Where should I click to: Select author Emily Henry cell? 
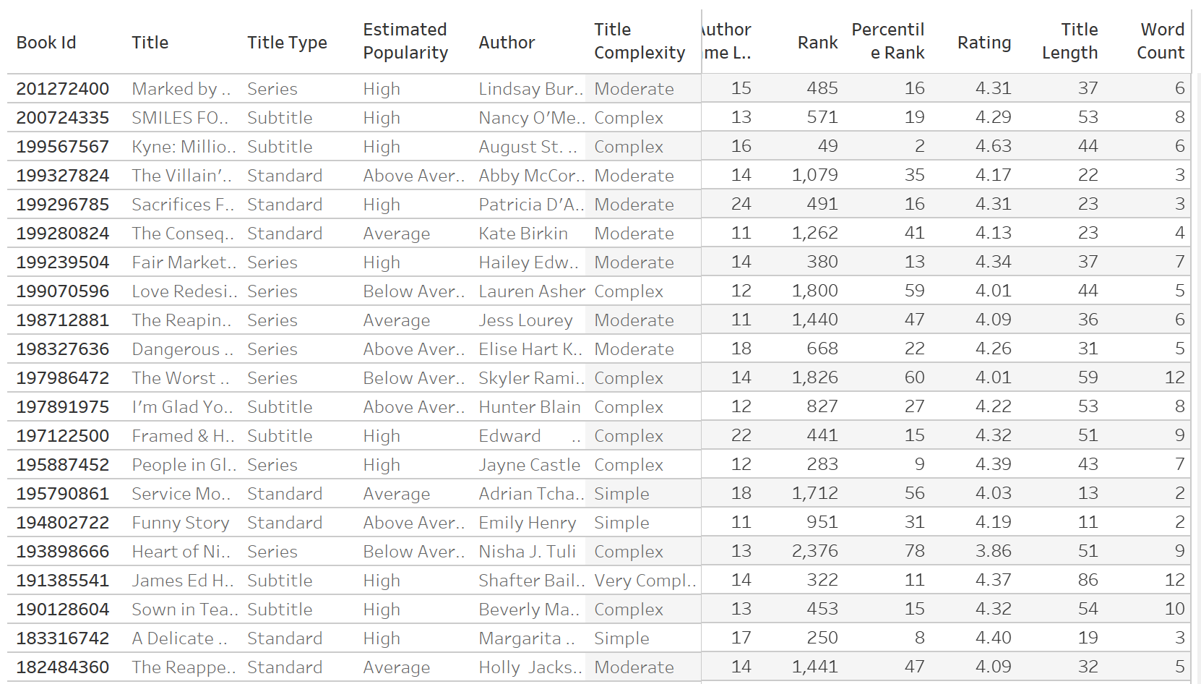click(x=528, y=523)
